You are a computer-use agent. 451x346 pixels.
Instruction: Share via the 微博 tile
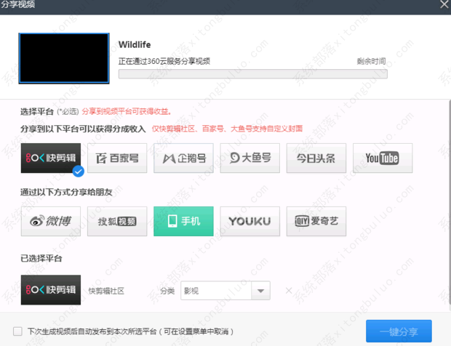tap(51, 221)
